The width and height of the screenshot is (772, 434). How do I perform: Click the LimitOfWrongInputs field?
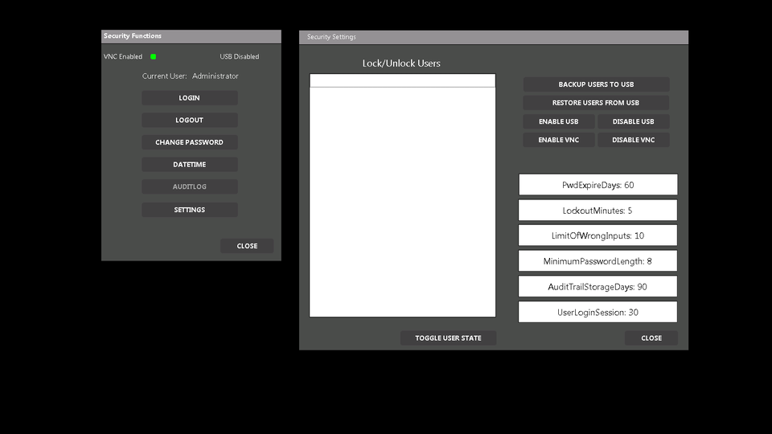[x=597, y=235]
